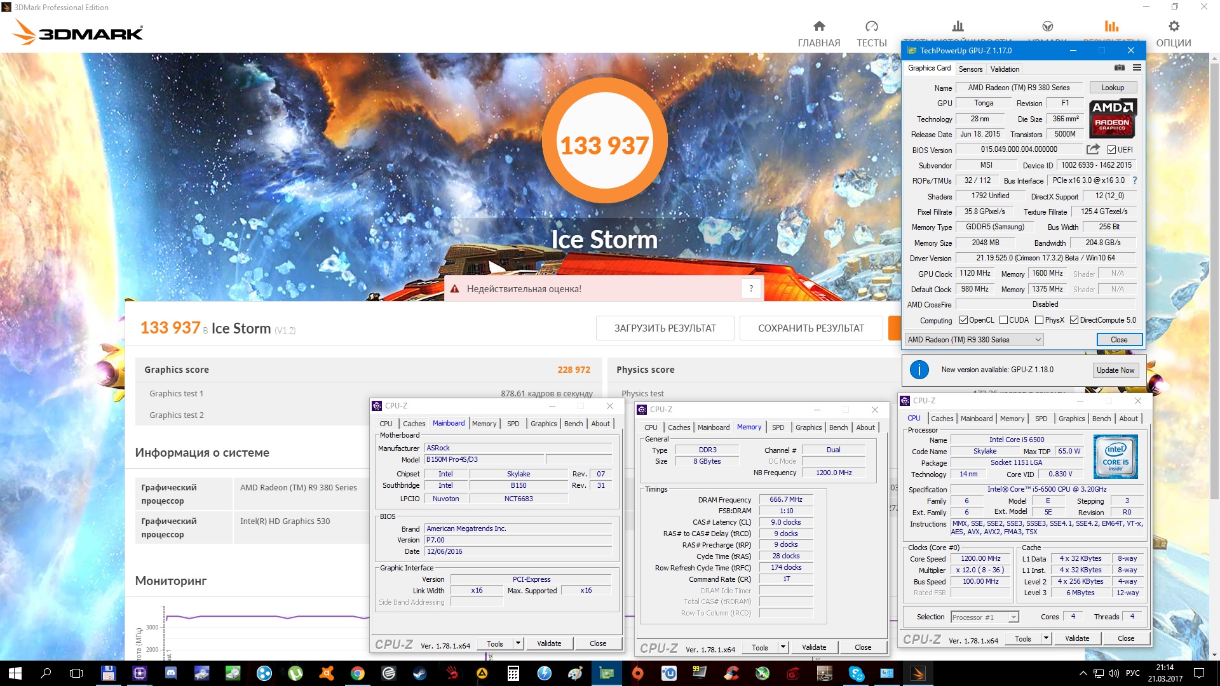This screenshot has height=686, width=1220.
Task: Open the Tools dropdown arrow in the CPU tab CPU-Z window
Action: pos(1046,638)
